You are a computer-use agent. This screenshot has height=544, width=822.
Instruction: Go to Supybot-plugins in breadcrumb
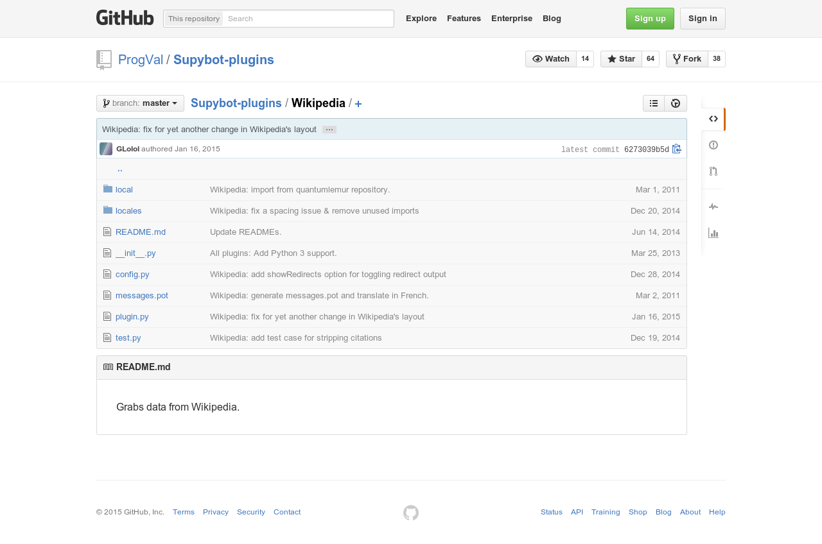click(x=236, y=103)
